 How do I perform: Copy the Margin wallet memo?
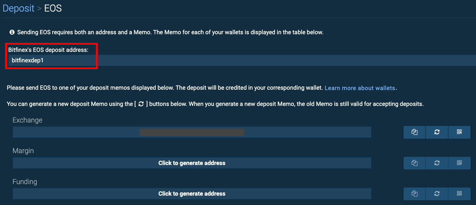[x=414, y=163]
